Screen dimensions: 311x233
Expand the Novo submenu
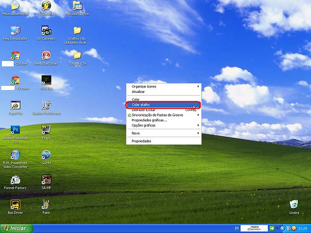coord(164,133)
